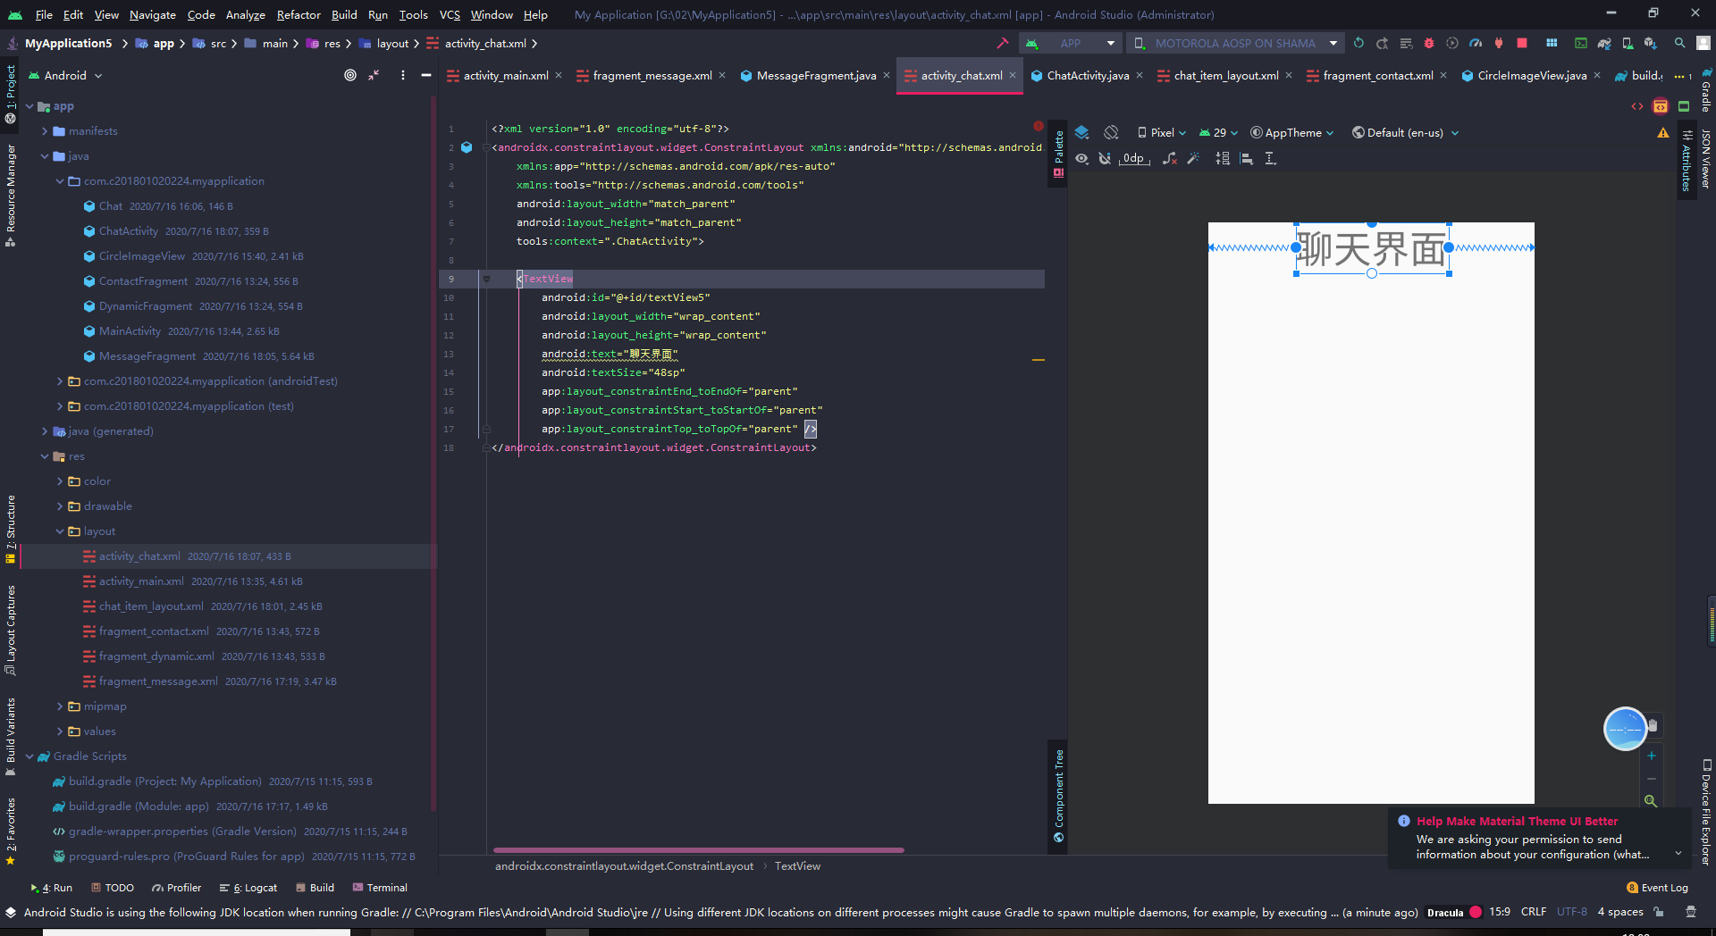1716x936 pixels.
Task: Open the Terminal tool window
Action: click(x=380, y=888)
